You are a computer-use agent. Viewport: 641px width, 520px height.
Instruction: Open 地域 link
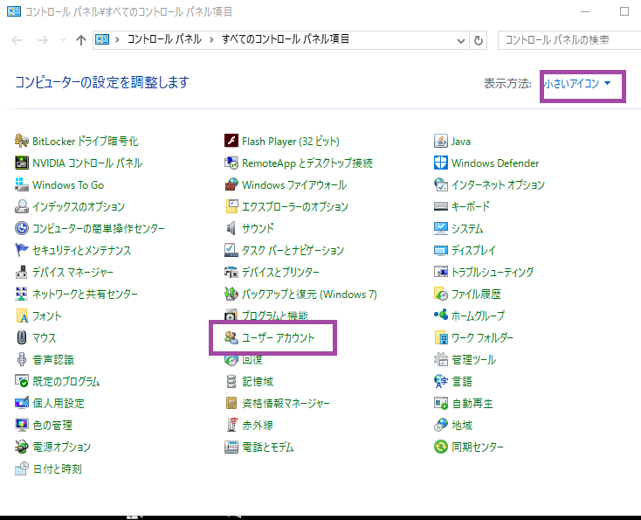(462, 425)
